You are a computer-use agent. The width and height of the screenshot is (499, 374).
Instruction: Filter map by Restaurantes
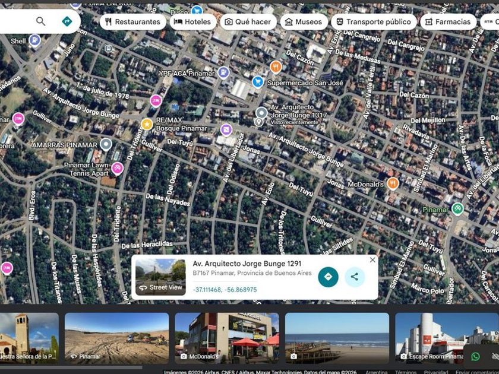(x=132, y=21)
